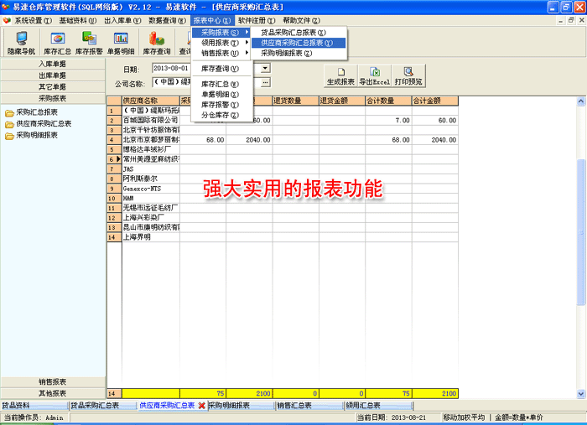
Task: Select the 上海界明 supplier row
Action: tap(283, 237)
